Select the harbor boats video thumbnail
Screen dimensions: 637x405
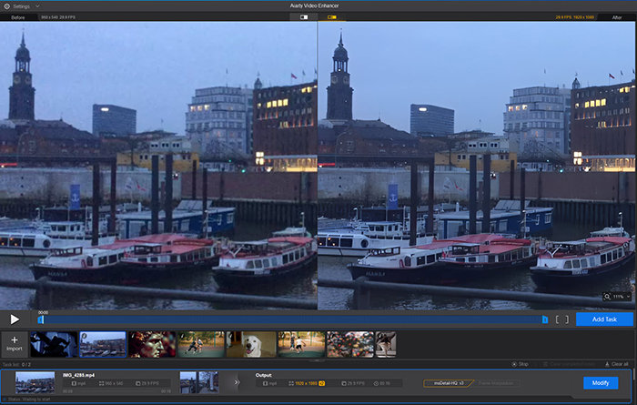[x=103, y=343]
